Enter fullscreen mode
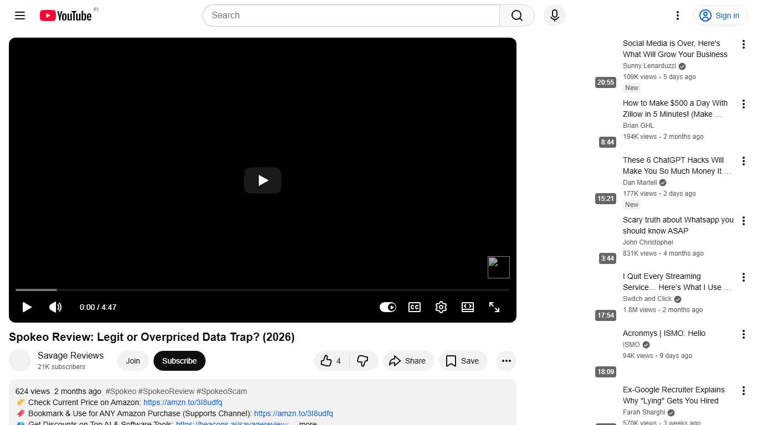The width and height of the screenshot is (757, 425). coord(494,307)
